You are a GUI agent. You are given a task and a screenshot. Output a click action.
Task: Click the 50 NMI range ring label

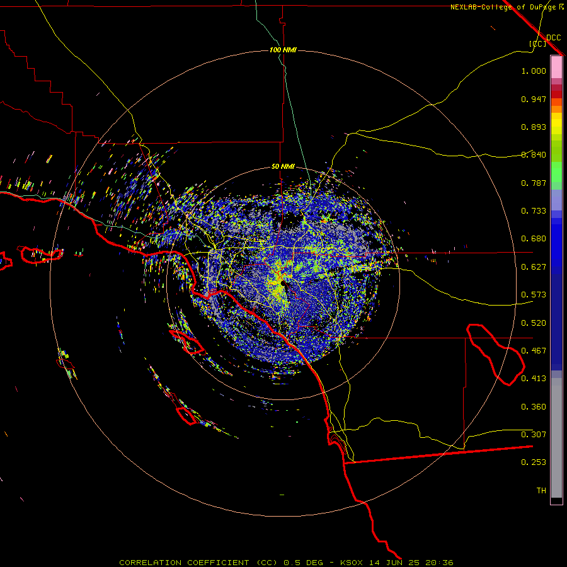(x=283, y=166)
